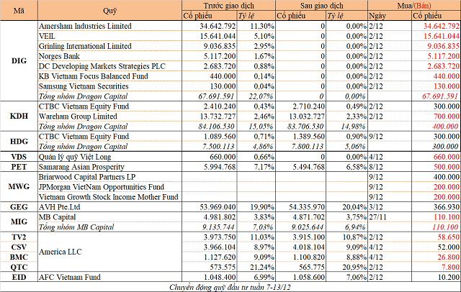
Task: Select the VEIL fund row name
Action: pos(47,36)
